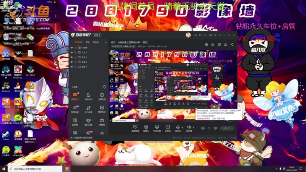Toggle the preview eye icon beside settings gear
Image resolution: width=306 pixels, height=172 pixels.
[209, 128]
